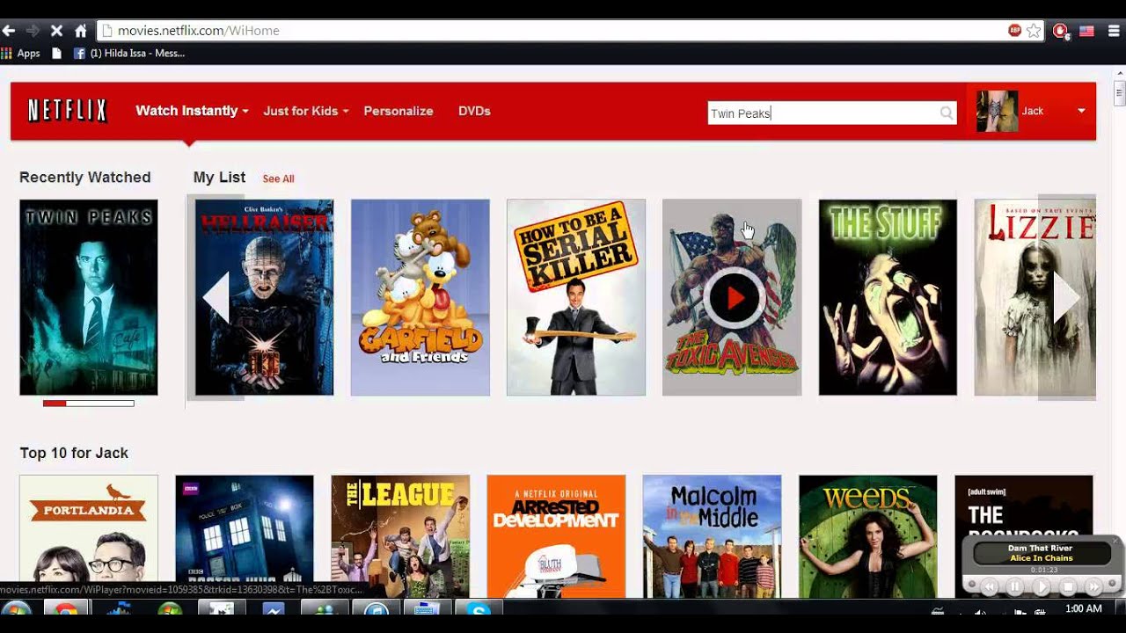Open the Doctor Who TARDIS poster
The height and width of the screenshot is (633, 1126).
click(x=245, y=536)
